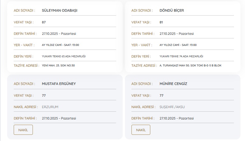Screen dimensions: 245x141
Task: Click the A. TURANGAZİ MAH condolence address
Action: (190, 65)
